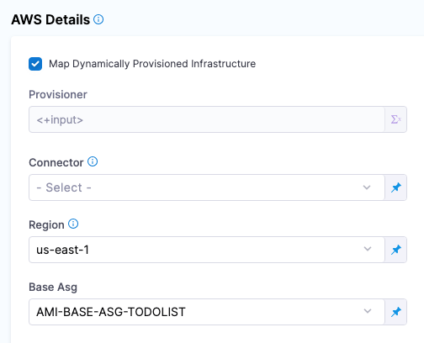424x343 pixels.
Task: Open the Connector Select dropdown
Action: click(207, 187)
